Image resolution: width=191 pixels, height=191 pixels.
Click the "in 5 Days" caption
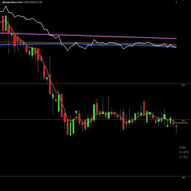coord(183,157)
